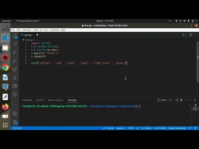
Task: Switch to the PROBLEMS panel tab
Action: tap(27, 100)
